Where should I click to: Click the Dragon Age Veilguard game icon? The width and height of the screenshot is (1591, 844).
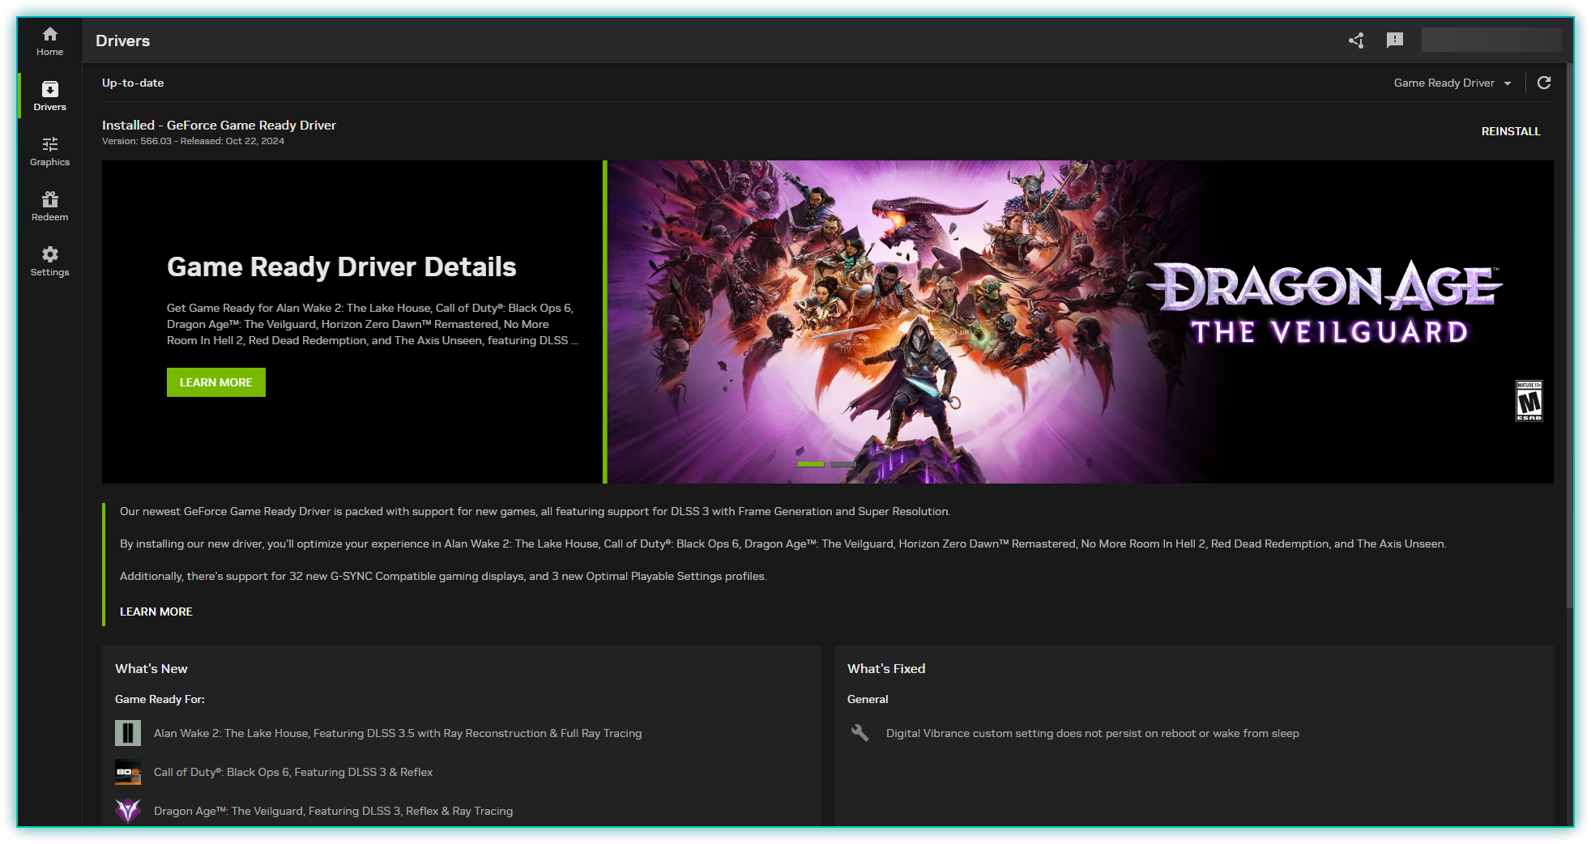coord(128,810)
